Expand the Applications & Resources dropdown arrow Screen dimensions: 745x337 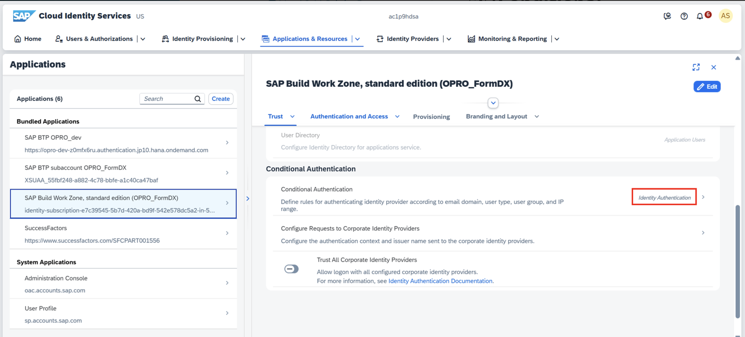(x=358, y=39)
